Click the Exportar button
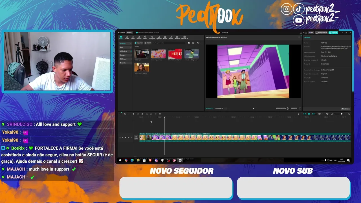 [x=333, y=33]
